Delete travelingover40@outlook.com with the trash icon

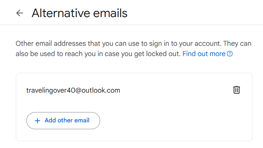point(237,90)
